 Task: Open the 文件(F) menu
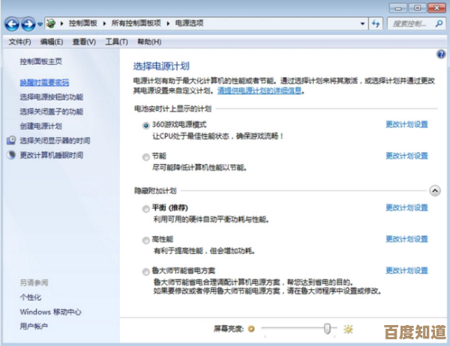(x=19, y=42)
